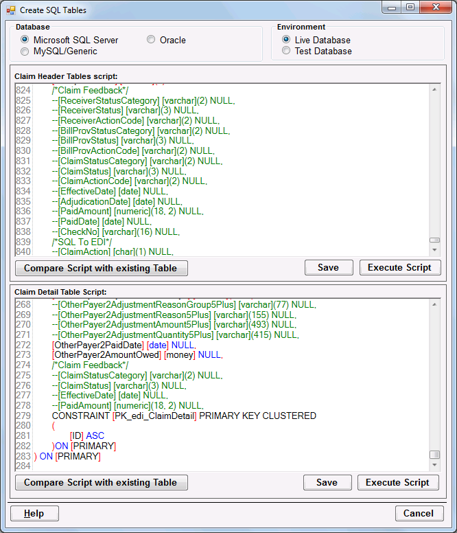Click the header [ClaimStatus] line 832
The height and width of the screenshot is (533, 457).
119,171
